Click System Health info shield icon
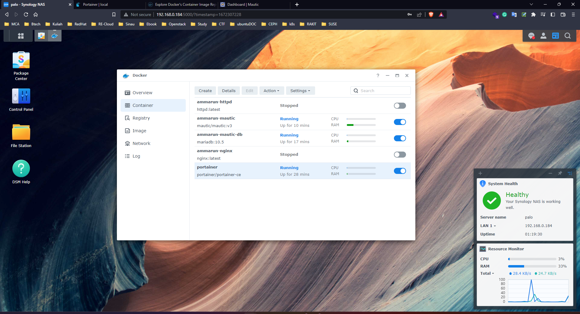The height and width of the screenshot is (314, 580). pos(483,184)
